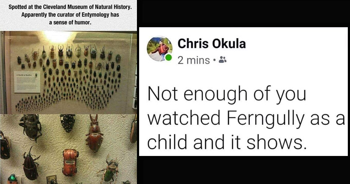
Task: Click the black white-spotted beetle
Action: point(68,123)
